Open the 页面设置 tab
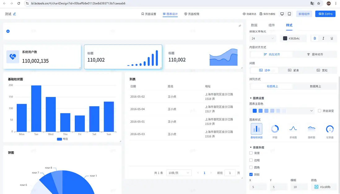340x194 pixels. click(x=149, y=14)
